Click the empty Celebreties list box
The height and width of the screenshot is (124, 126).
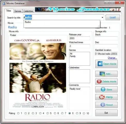click(80, 76)
